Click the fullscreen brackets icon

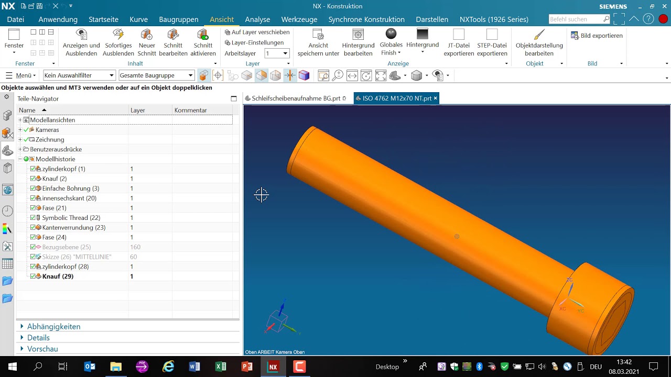click(619, 19)
